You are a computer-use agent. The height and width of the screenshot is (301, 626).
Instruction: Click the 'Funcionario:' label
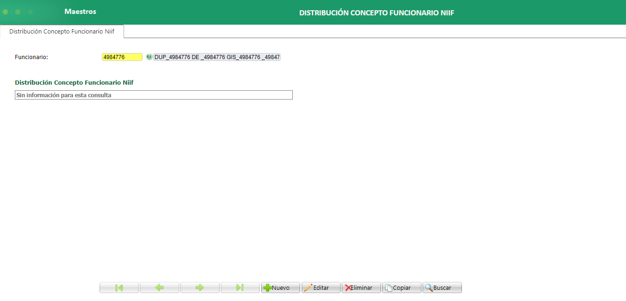(x=32, y=57)
